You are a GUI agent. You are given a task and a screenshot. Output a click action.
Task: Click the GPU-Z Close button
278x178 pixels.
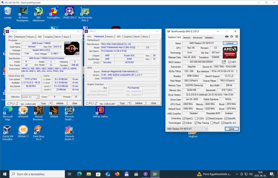pos(231,129)
